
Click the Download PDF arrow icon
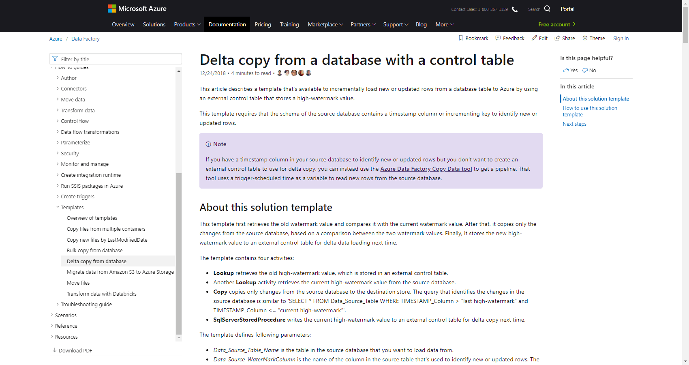point(54,350)
